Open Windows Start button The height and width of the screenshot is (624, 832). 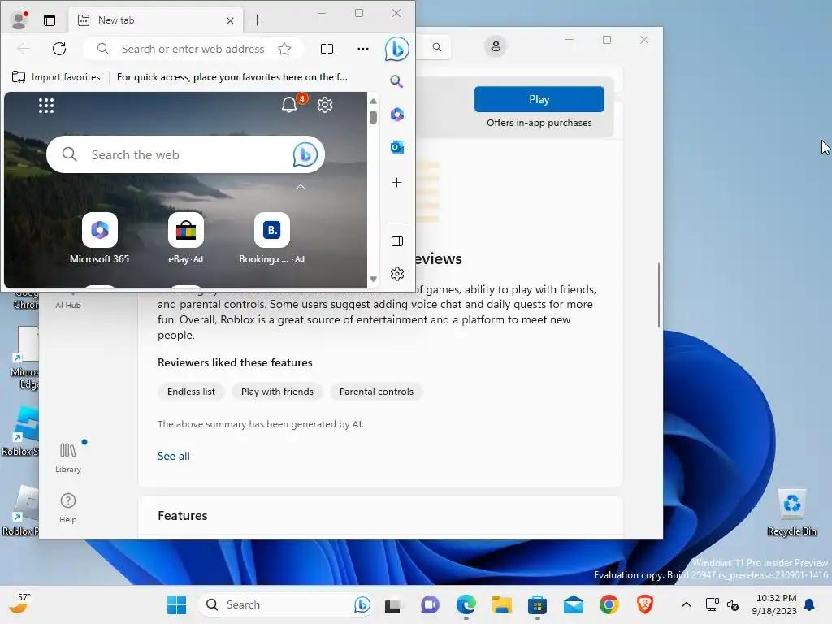[x=176, y=604]
